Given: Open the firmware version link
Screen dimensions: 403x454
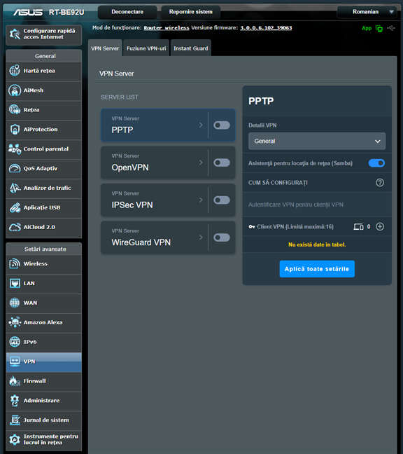Looking at the screenshot, I should click(266, 28).
